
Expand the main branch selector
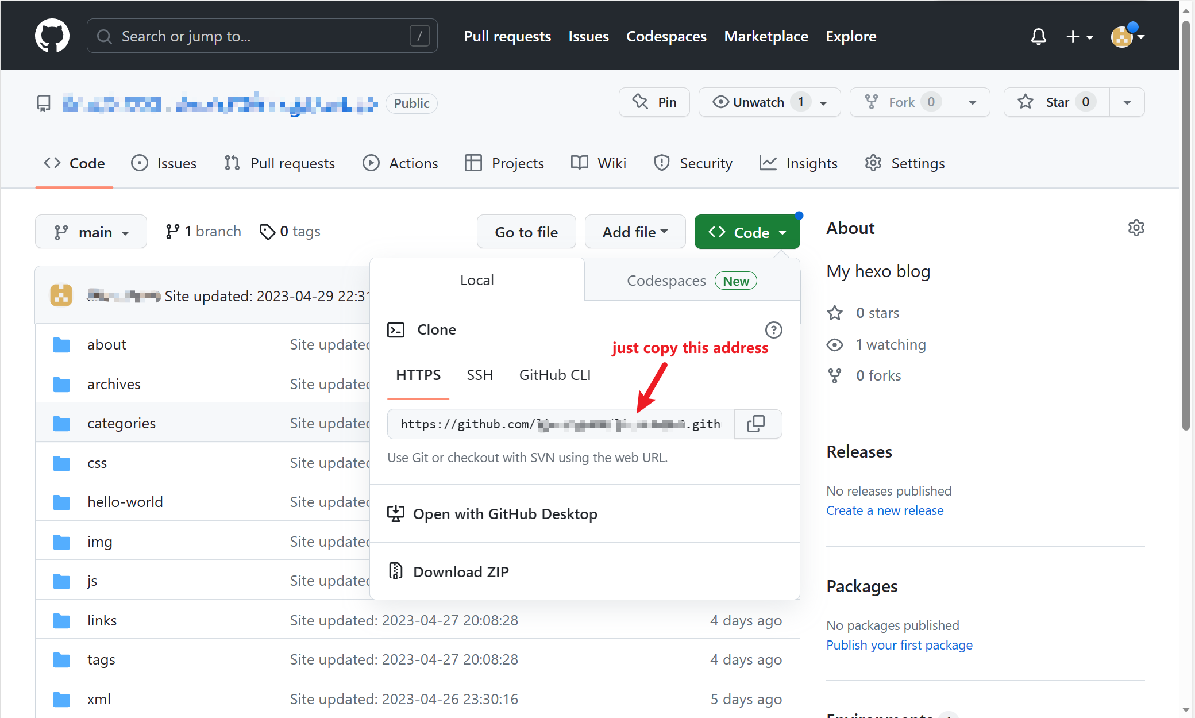pyautogui.click(x=91, y=231)
